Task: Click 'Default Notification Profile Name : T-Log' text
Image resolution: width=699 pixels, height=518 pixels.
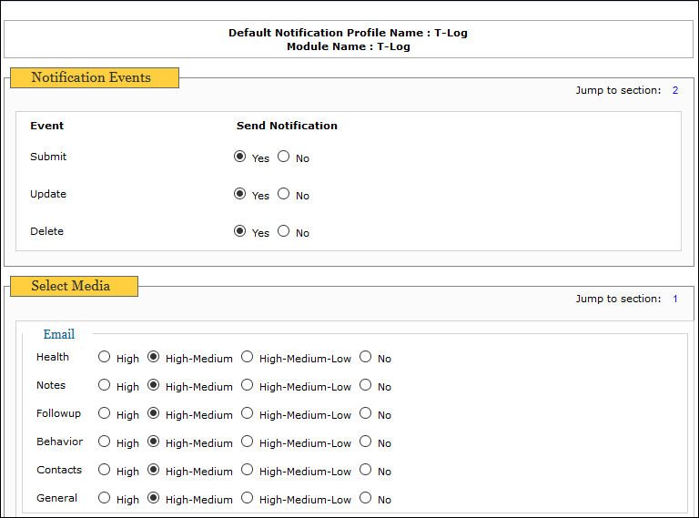Action: pyautogui.click(x=349, y=33)
